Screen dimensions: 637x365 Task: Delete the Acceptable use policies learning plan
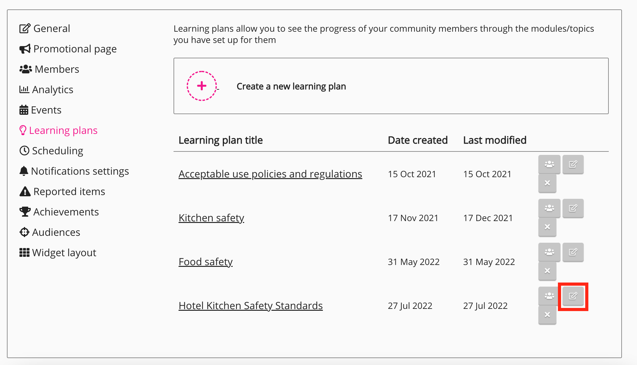click(x=547, y=183)
